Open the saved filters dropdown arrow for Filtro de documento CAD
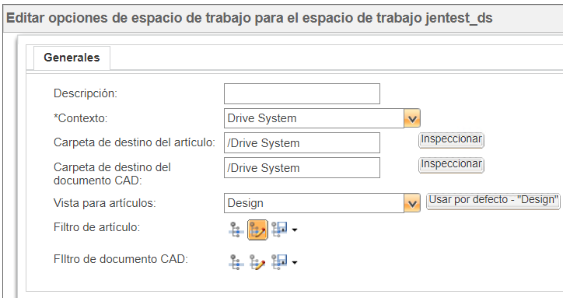Image resolution: width=563 pixels, height=298 pixels. [295, 262]
